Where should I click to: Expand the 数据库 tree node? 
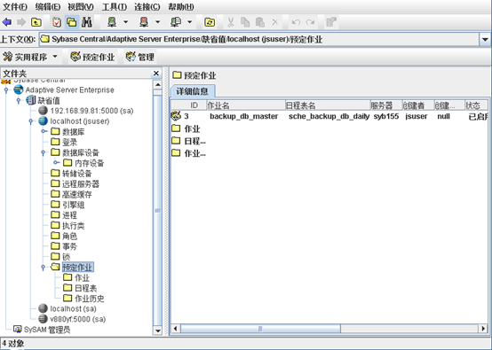tap(44, 131)
